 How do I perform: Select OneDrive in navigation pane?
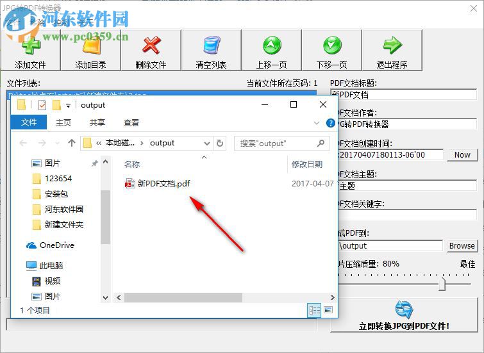coord(50,245)
